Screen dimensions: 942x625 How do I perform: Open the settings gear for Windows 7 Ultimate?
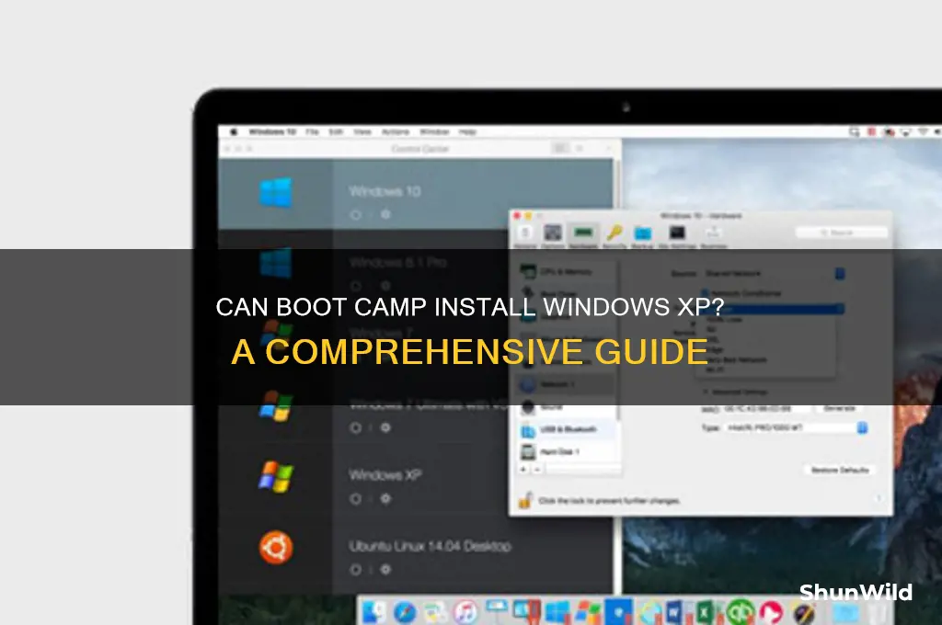point(385,427)
